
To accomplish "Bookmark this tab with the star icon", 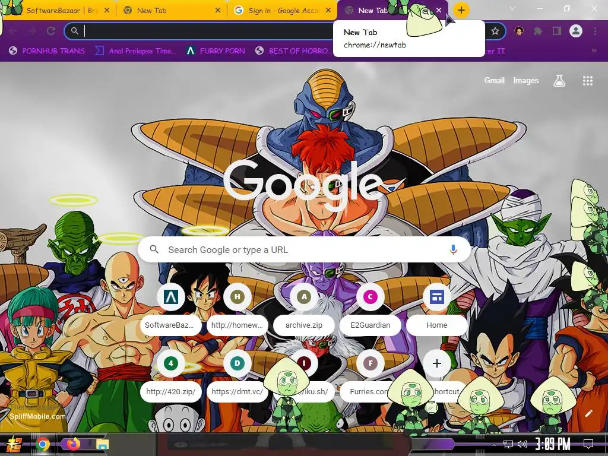I will tap(495, 31).
